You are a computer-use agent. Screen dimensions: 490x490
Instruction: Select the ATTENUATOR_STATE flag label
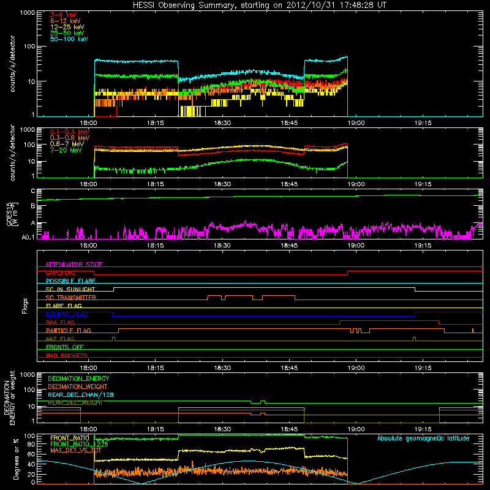click(x=74, y=265)
